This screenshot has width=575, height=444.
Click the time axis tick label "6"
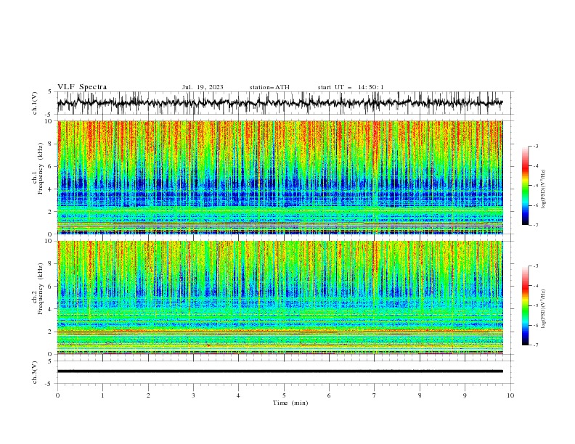[329, 395]
